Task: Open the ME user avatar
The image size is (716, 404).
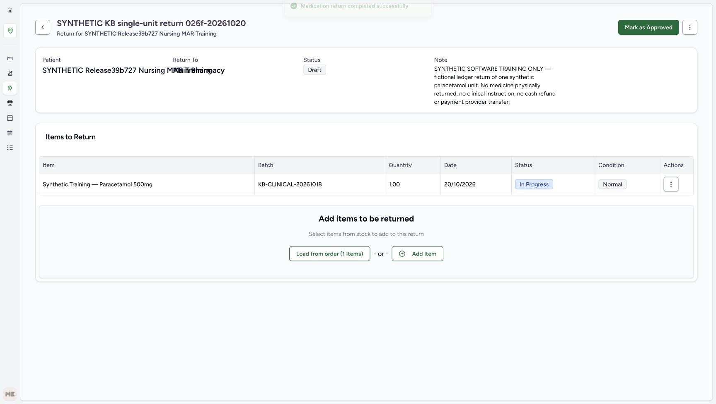Action: pos(10,394)
